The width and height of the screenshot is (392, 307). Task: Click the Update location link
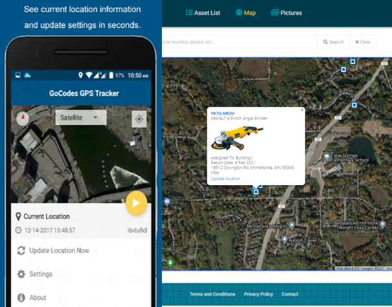pos(225,178)
